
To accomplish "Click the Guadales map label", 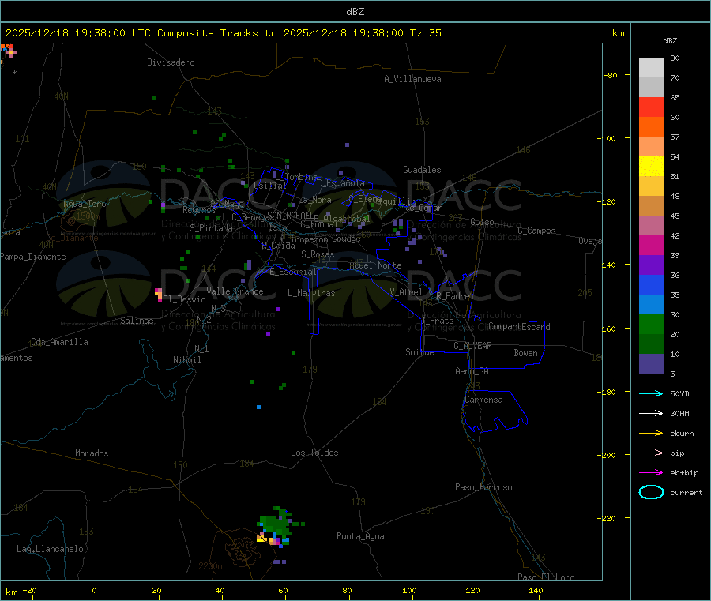I will (x=422, y=170).
